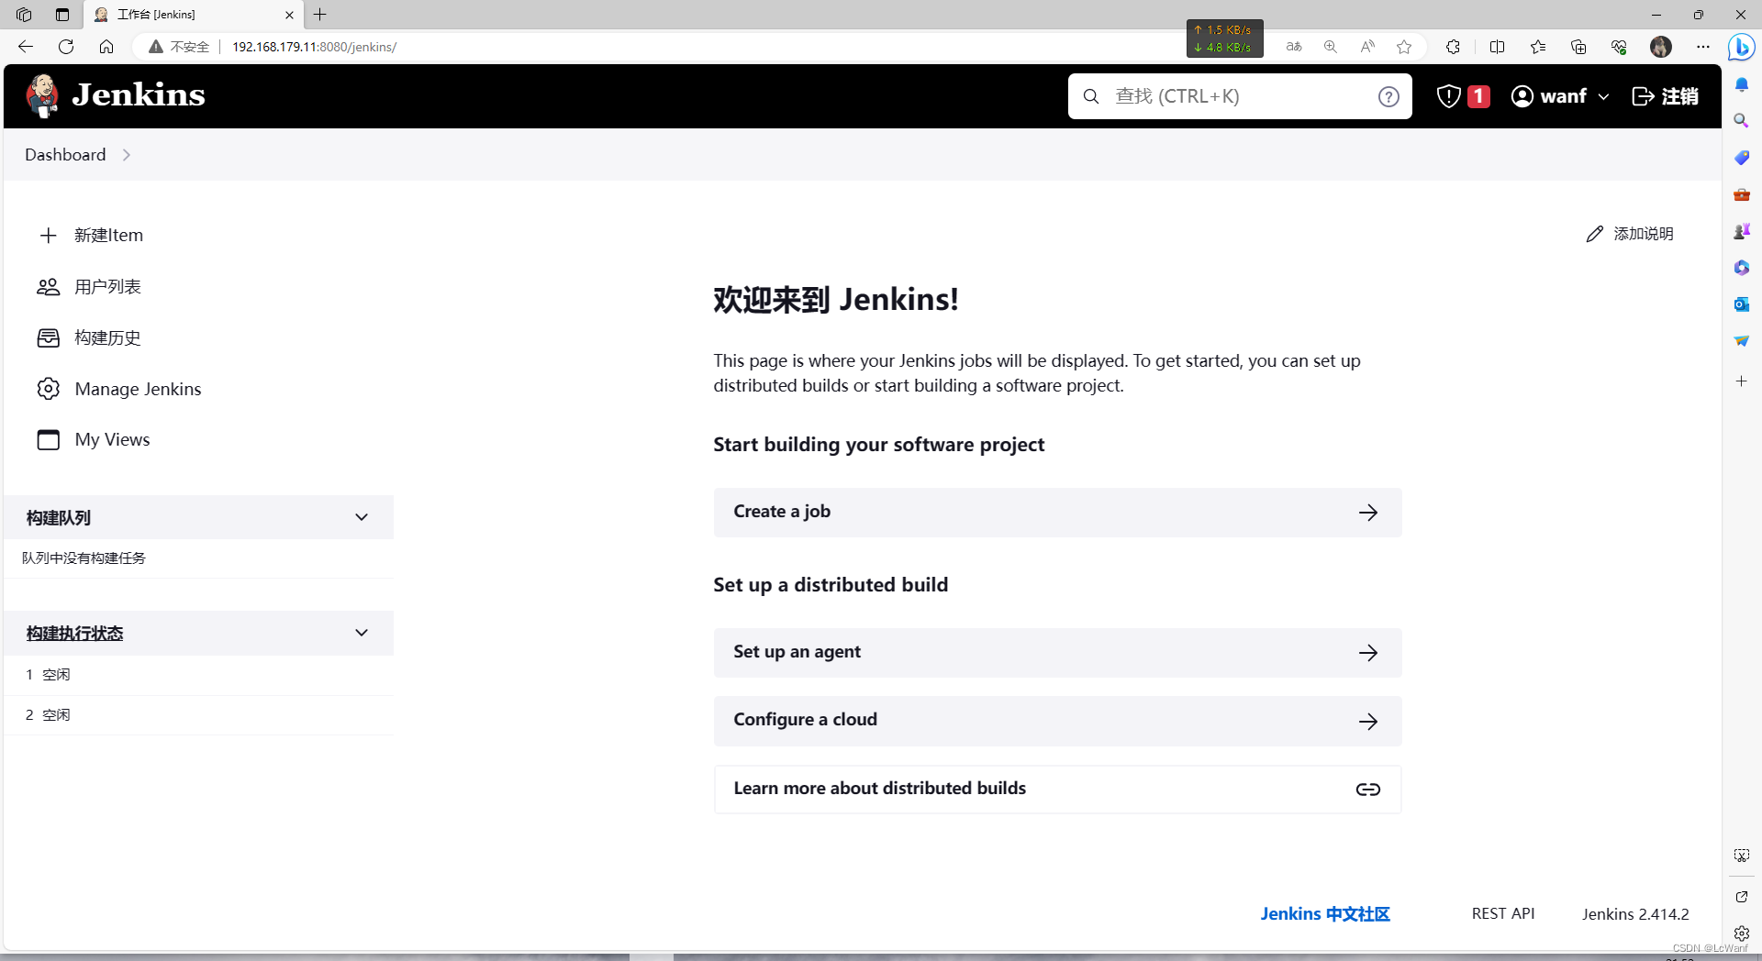Screen dimensions: 1762x961
Task: Go back with browser back arrow
Action: [x=26, y=47]
